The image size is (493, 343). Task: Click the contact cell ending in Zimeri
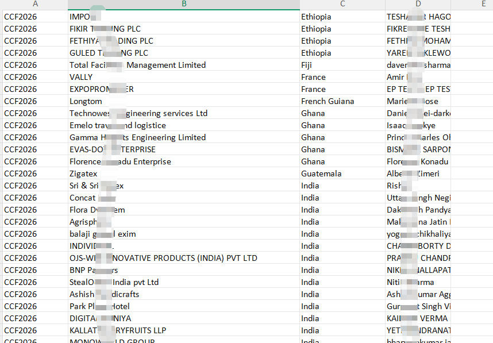(418, 174)
